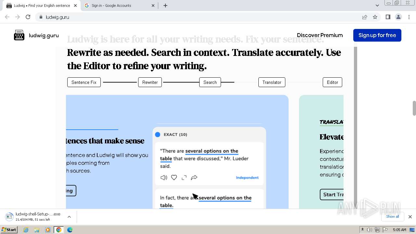Click the ludwig.guru typewriter logo icon
This screenshot has width=416, height=234.
click(19, 35)
